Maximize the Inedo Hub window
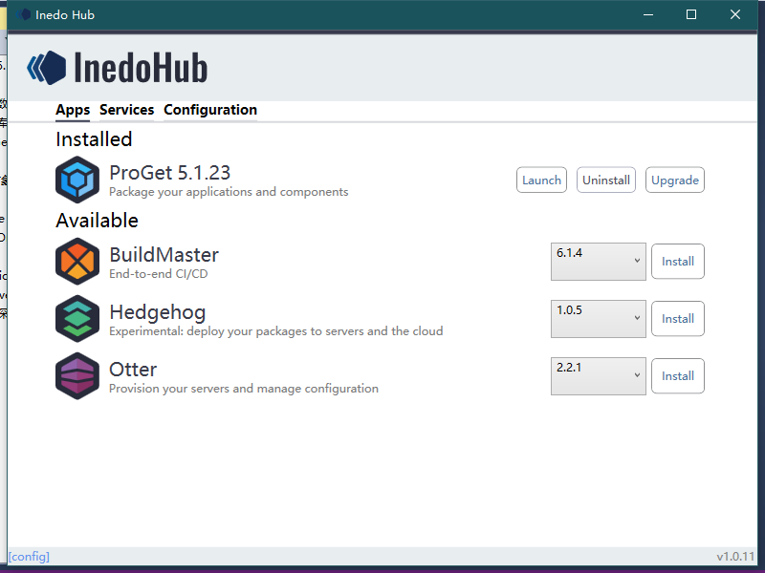The height and width of the screenshot is (573, 765). (691, 14)
